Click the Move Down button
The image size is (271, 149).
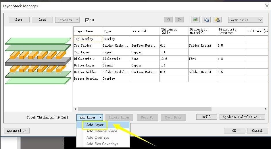pos(173,118)
